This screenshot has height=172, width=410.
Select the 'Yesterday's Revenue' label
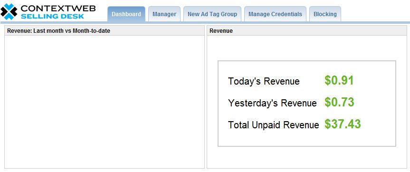tap(272, 103)
